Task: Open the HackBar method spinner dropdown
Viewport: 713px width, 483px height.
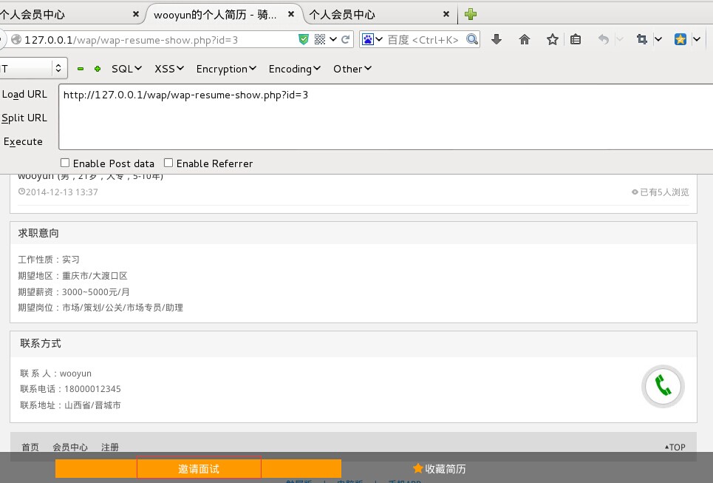Action: tap(58, 69)
